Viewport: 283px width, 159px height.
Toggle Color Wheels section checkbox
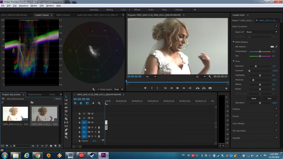276,123
